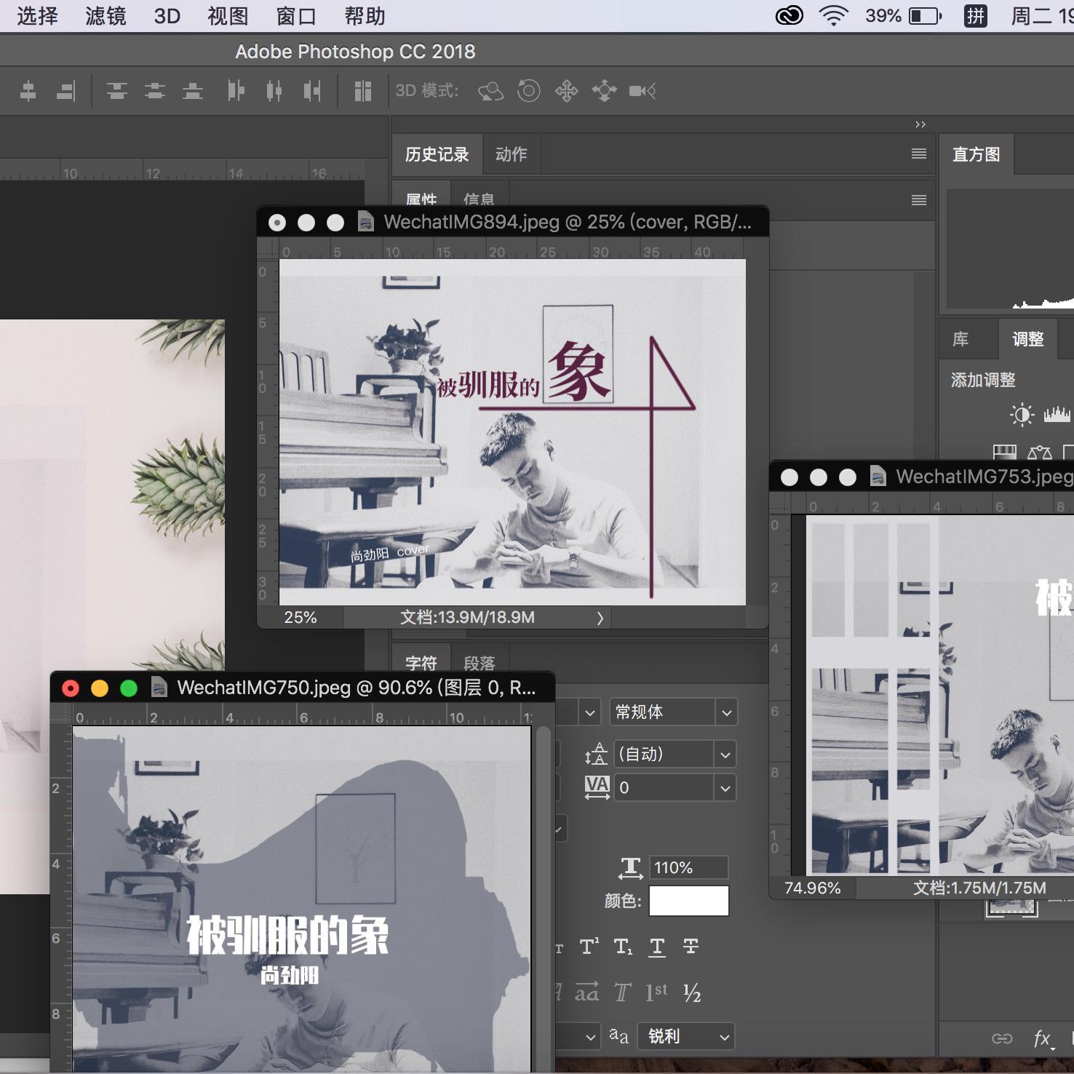Screen dimensions: 1074x1074
Task: Select the 3D slide object tool
Action: pos(605,91)
